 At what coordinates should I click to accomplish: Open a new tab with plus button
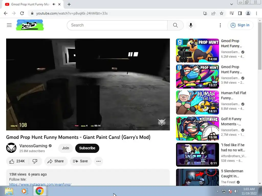(x=69, y=4)
